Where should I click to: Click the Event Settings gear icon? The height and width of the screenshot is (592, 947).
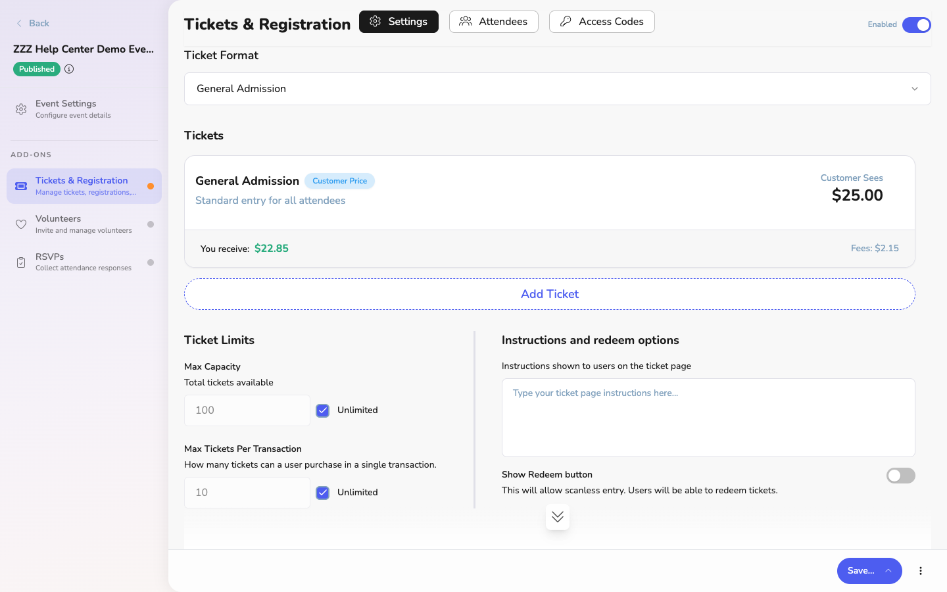[21, 109]
